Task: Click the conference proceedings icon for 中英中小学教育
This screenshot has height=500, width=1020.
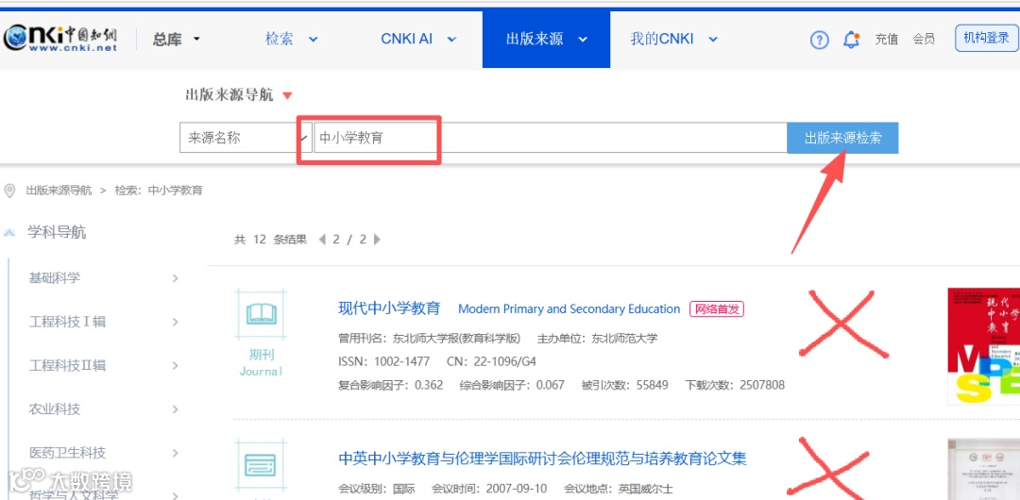Action: pyautogui.click(x=262, y=465)
